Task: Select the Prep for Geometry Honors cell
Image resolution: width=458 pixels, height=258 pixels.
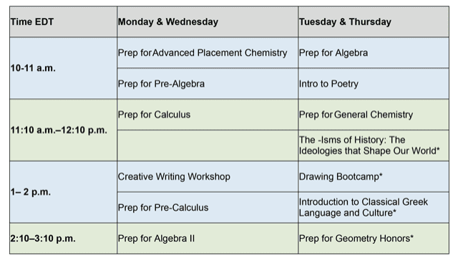Action: (x=374, y=239)
